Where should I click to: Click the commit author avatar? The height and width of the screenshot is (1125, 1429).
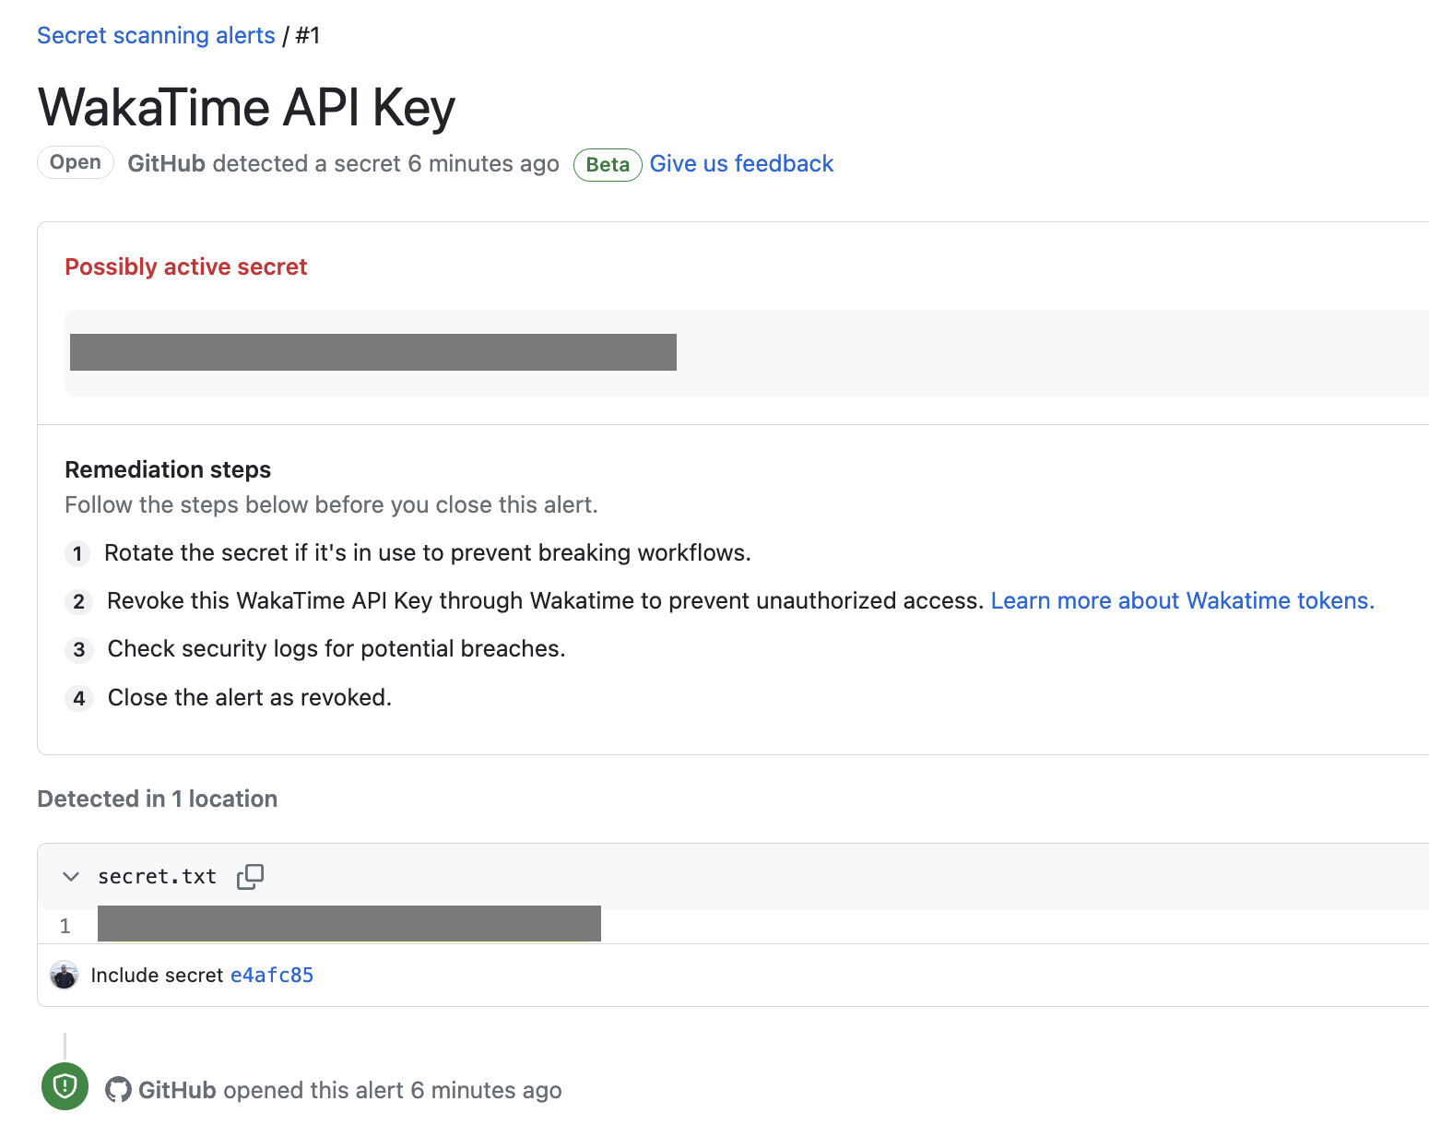tap(64, 975)
